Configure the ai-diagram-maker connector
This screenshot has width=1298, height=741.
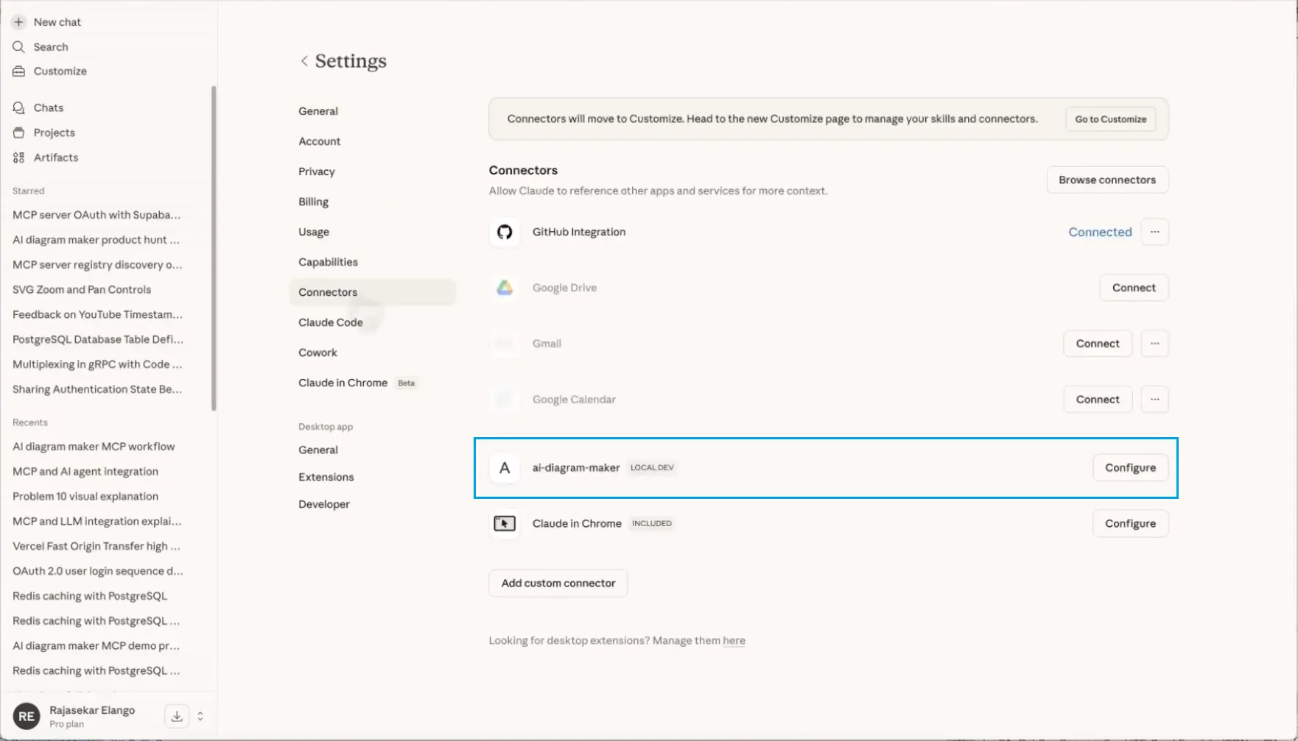point(1130,468)
